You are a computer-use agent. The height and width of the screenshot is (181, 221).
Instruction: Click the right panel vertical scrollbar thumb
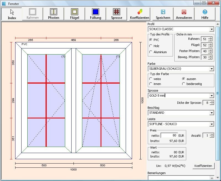(x=217, y=93)
